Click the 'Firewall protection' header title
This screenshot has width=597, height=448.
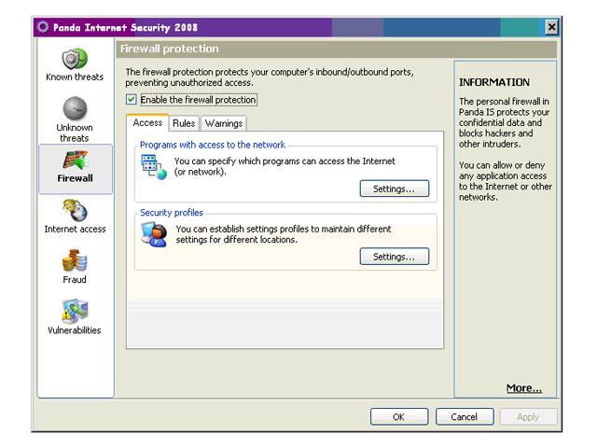coord(170,49)
